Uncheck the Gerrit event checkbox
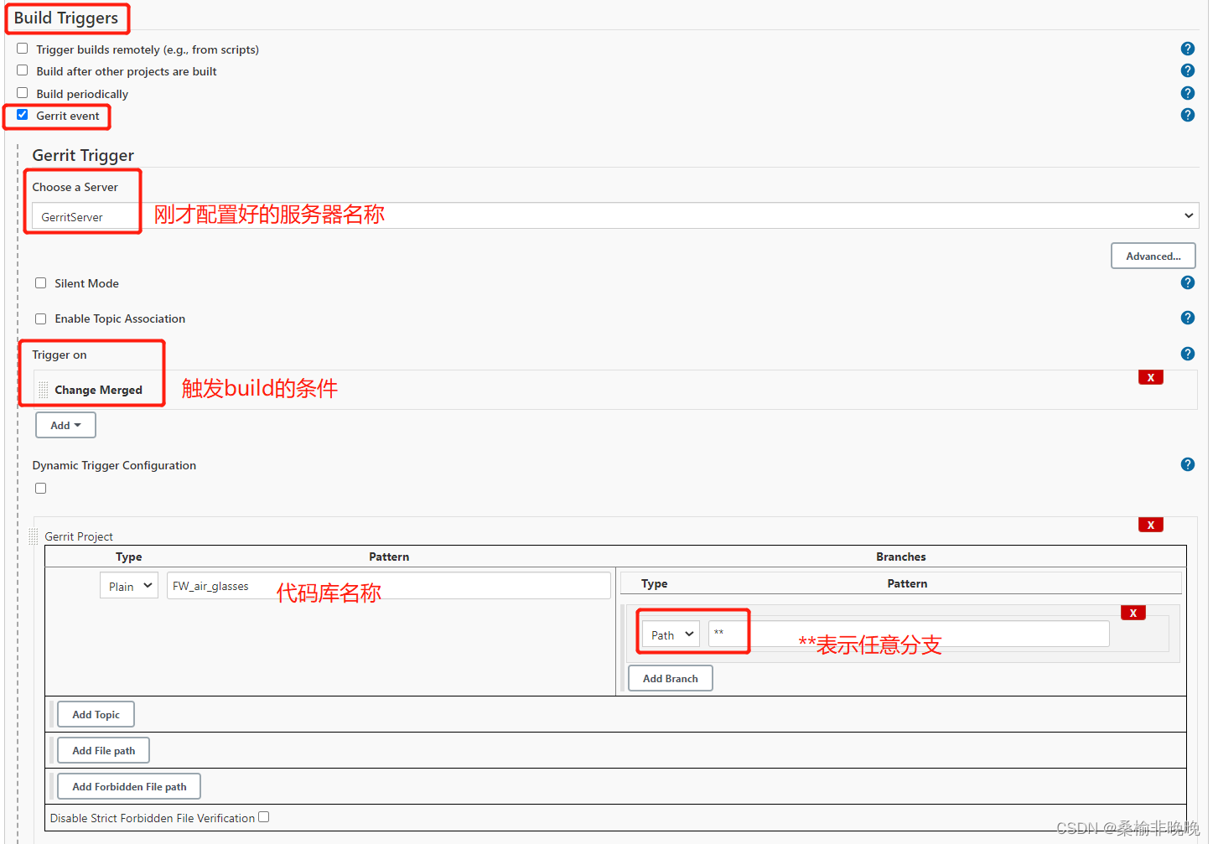This screenshot has width=1213, height=844. 23,115
